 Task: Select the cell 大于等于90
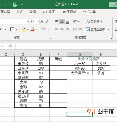tap(80, 73)
